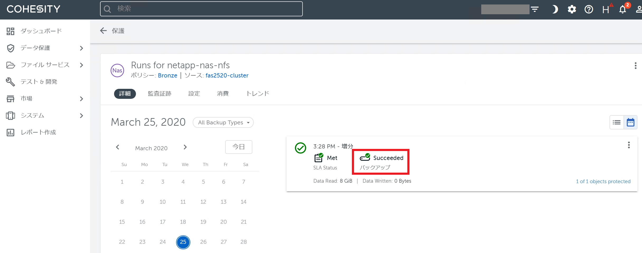Select day 14 in the calendar
Image resolution: width=642 pixels, height=253 pixels.
click(244, 202)
